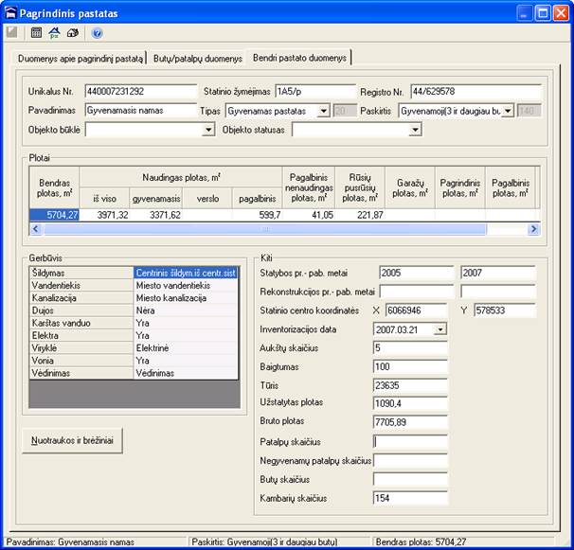
Task: Click the construction end year 2007 field
Action: [498, 273]
